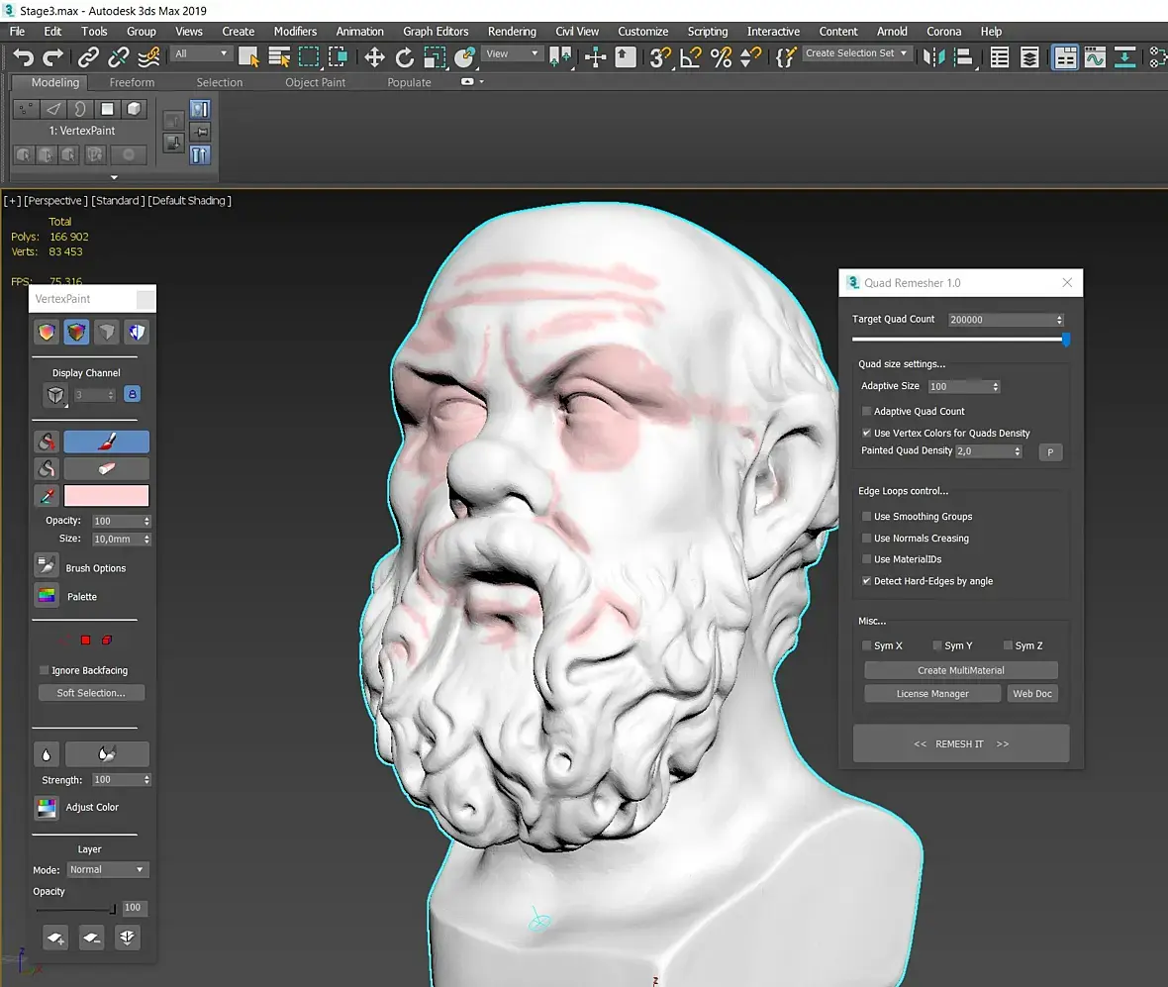The height and width of the screenshot is (987, 1168).
Task: Click the Create MultiMaterial button
Action: tap(960, 670)
